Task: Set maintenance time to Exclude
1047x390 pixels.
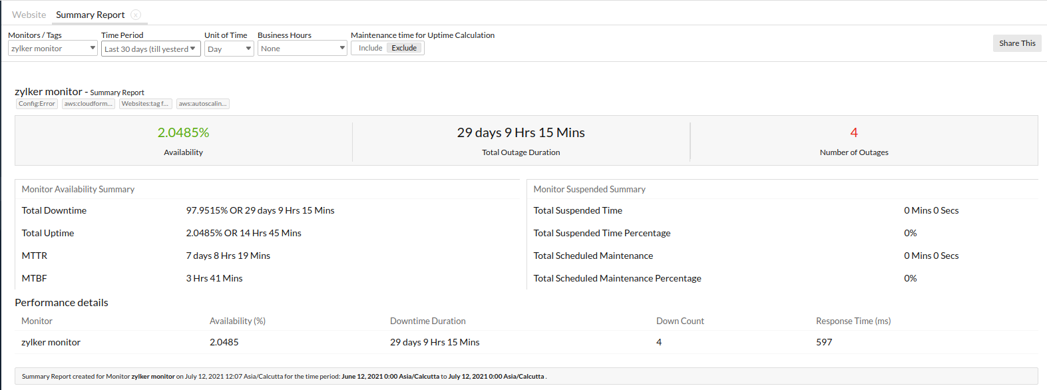Action: (404, 48)
